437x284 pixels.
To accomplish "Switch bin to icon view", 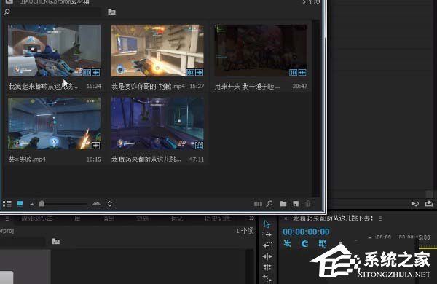I will pos(20,204).
